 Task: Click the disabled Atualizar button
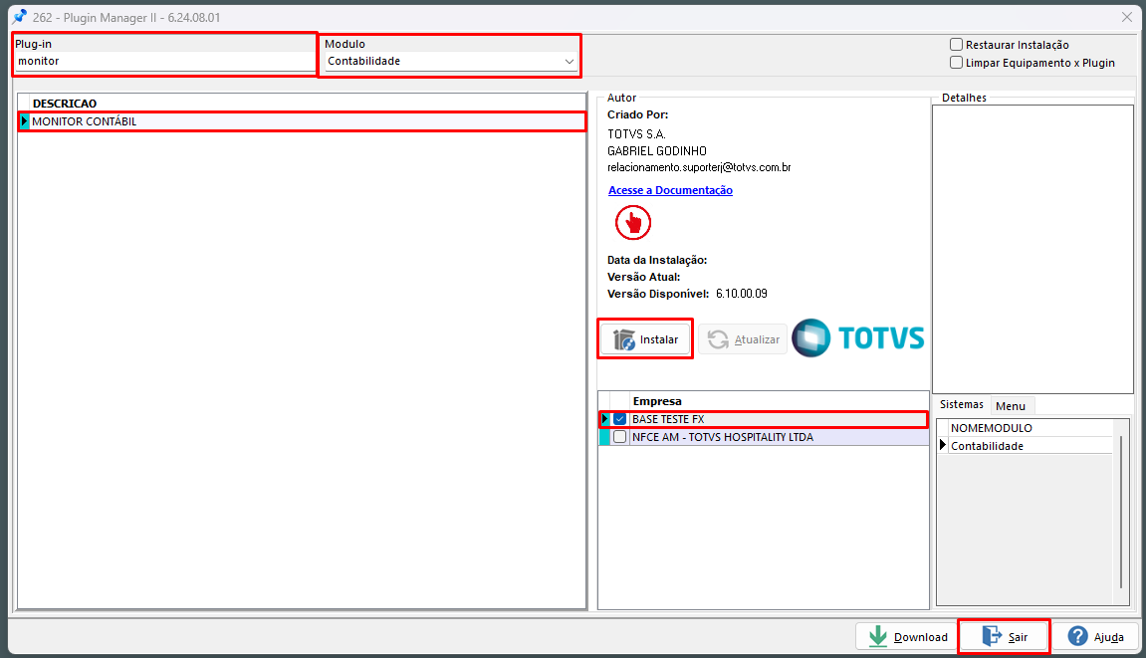(x=743, y=339)
